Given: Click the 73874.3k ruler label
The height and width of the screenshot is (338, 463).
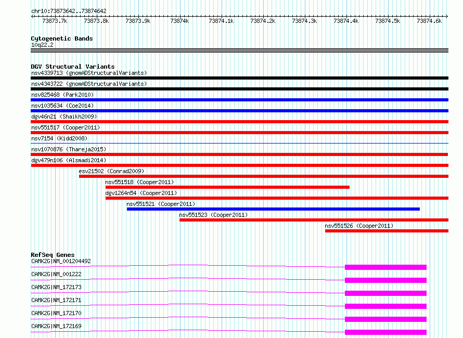Looking at the screenshot, I should coord(304,21).
